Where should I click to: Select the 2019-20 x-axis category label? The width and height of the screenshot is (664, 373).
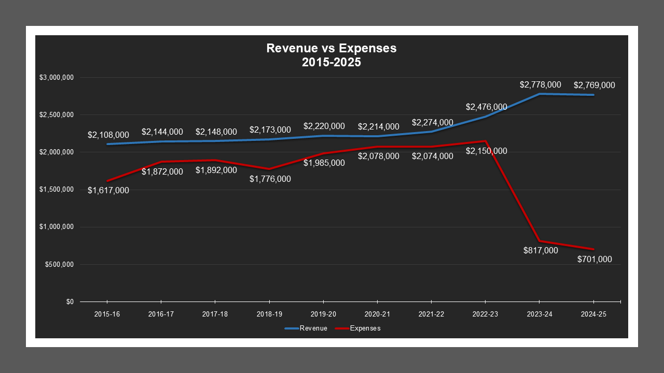[323, 314]
